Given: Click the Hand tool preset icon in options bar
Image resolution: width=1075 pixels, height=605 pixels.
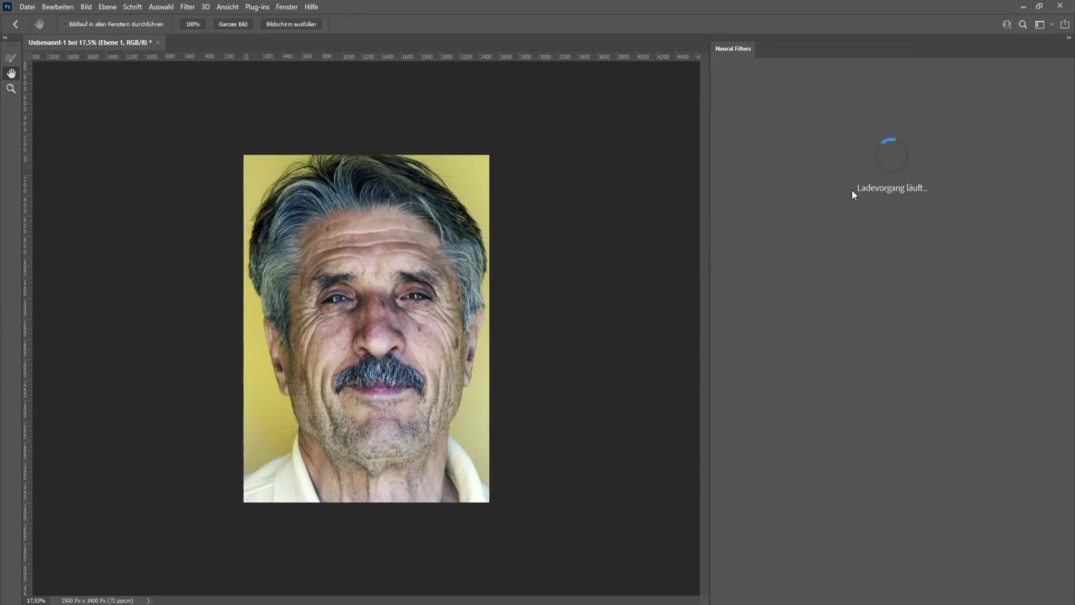Looking at the screenshot, I should pos(39,24).
